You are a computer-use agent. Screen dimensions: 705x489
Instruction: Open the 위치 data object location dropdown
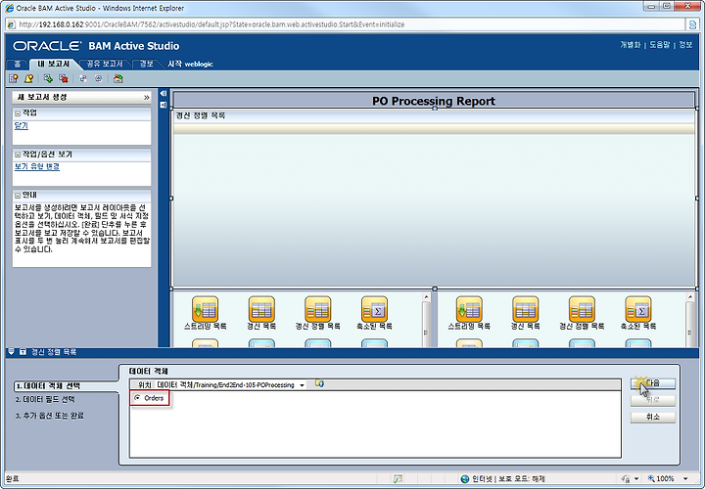tap(303, 385)
